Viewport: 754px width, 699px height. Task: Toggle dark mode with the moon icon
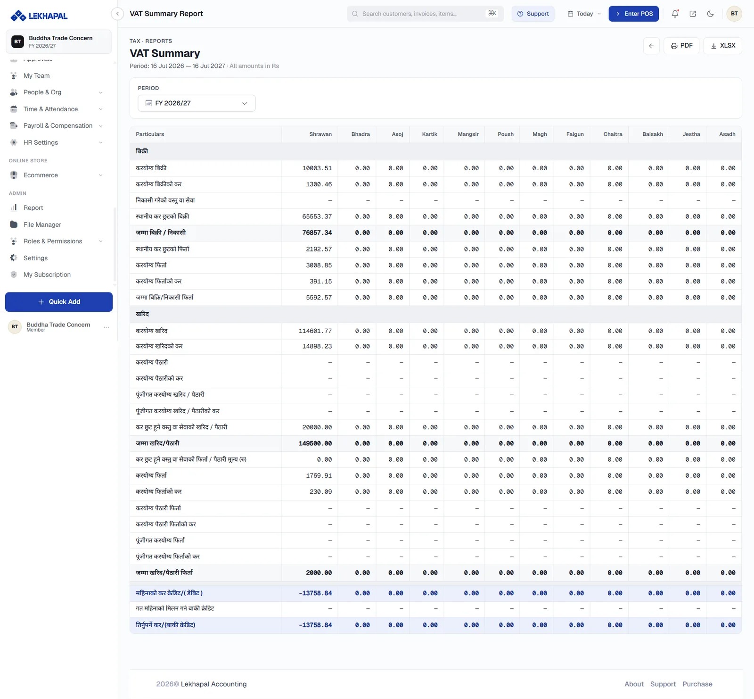point(711,14)
